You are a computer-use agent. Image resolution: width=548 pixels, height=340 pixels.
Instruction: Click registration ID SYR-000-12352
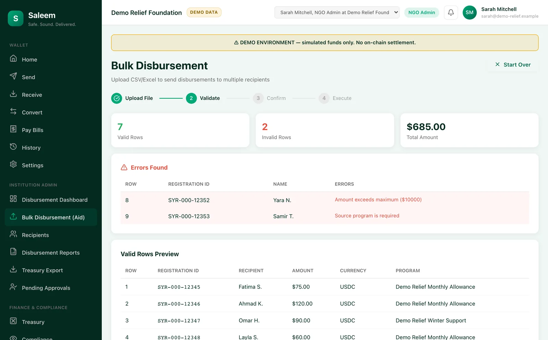pyautogui.click(x=189, y=200)
